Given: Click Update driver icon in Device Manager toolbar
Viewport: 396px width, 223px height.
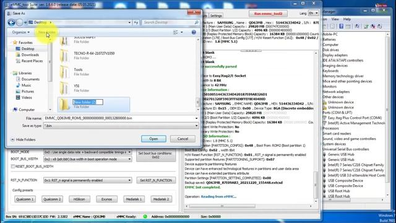Looking at the screenshot, I should point(366,26).
